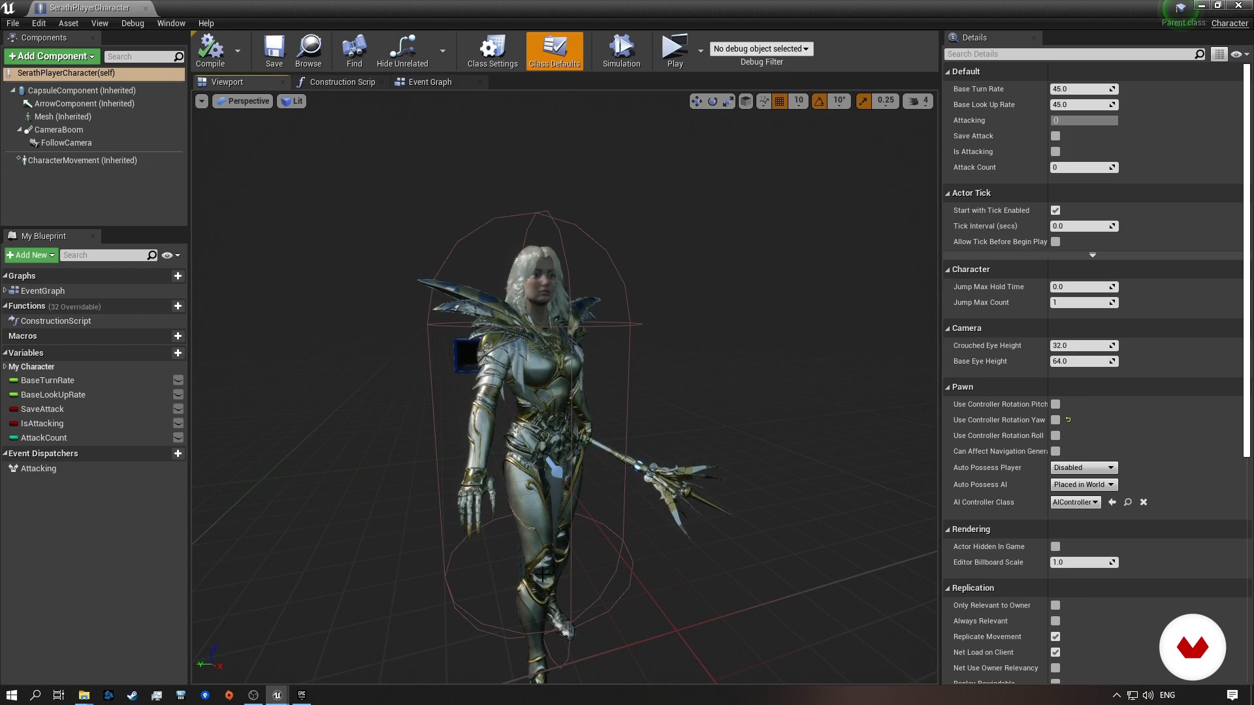Open Auto Possess Player dropdown

tap(1084, 468)
